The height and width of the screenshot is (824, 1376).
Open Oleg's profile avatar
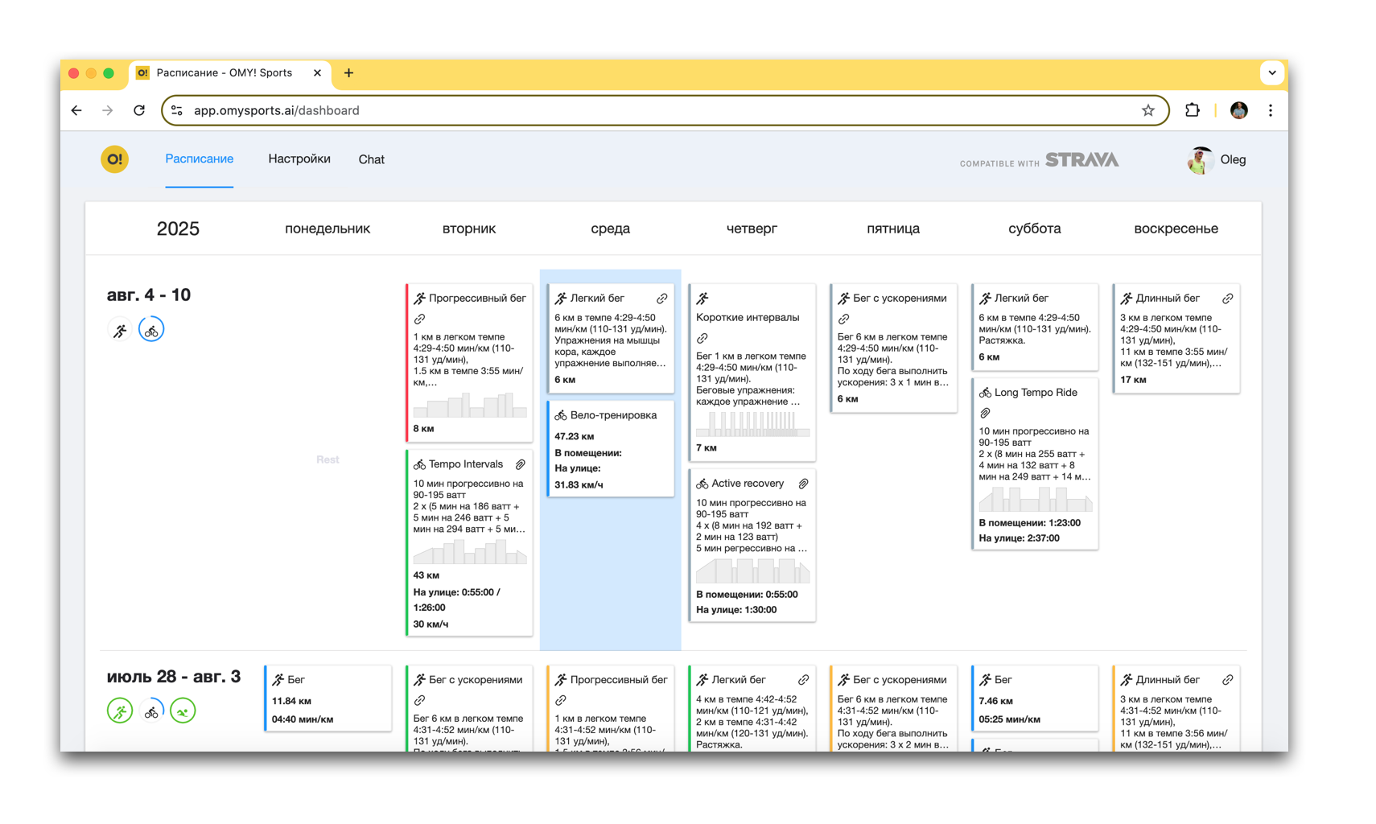coord(1200,160)
